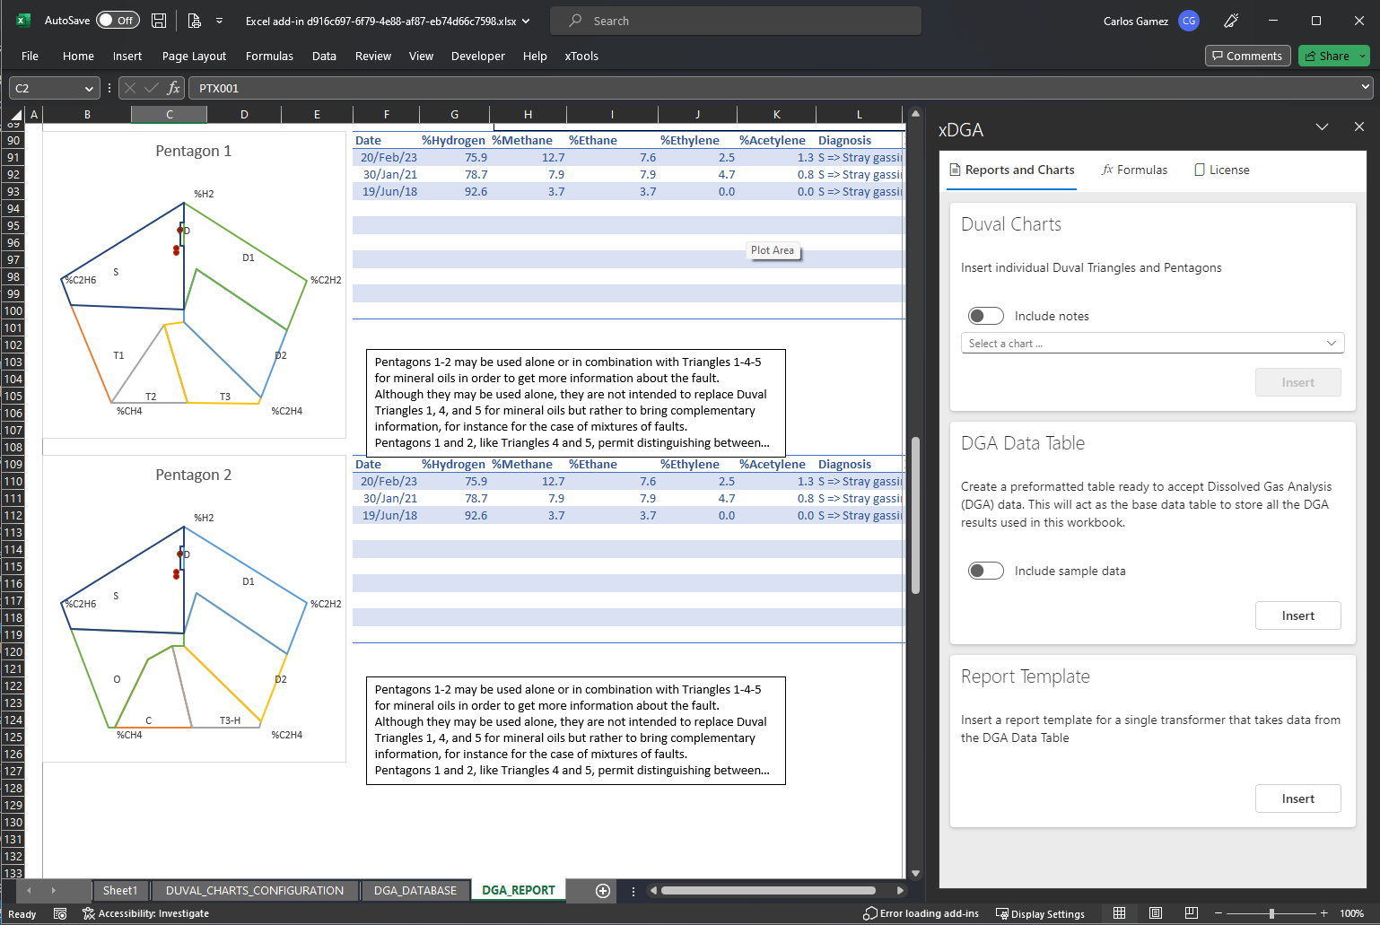Click Normal view icon in status bar
Viewport: 1380px width, 925px height.
point(1120,913)
